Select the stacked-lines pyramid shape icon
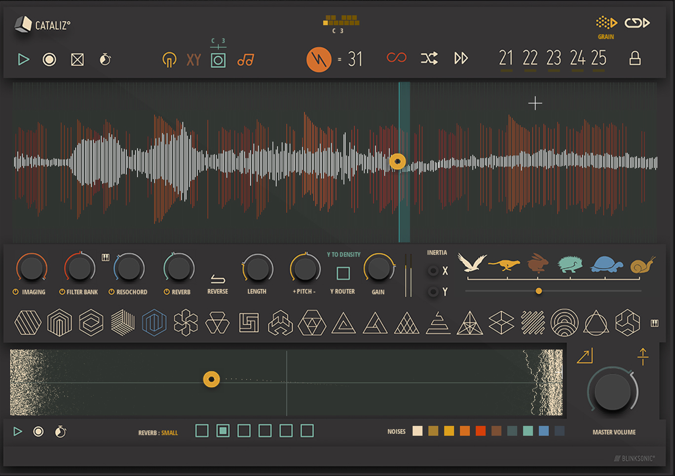Screen dimensions: 675x476 coord(438,323)
